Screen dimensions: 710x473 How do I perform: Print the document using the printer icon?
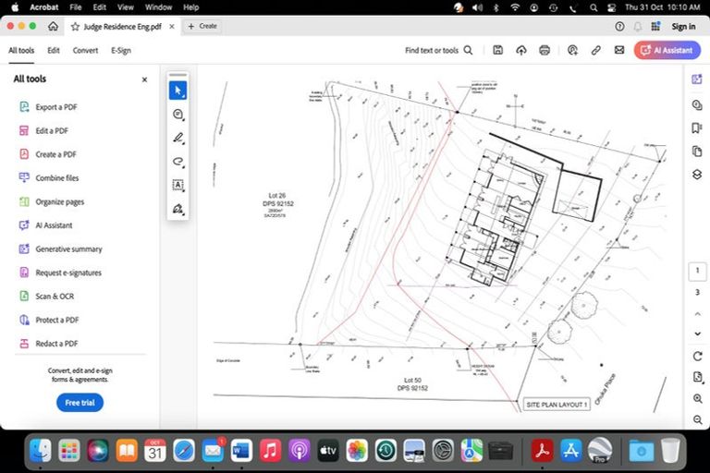(x=545, y=50)
